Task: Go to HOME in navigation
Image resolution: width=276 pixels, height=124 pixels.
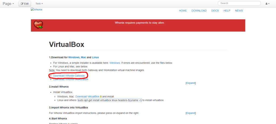Action: point(183,11)
